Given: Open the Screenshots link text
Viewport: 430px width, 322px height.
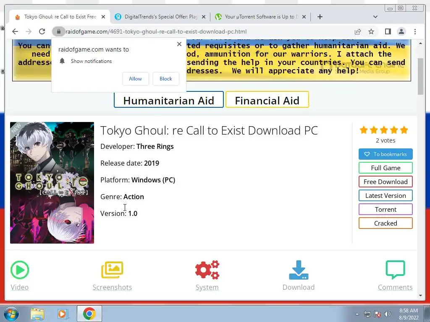Looking at the screenshot, I should 112,287.
